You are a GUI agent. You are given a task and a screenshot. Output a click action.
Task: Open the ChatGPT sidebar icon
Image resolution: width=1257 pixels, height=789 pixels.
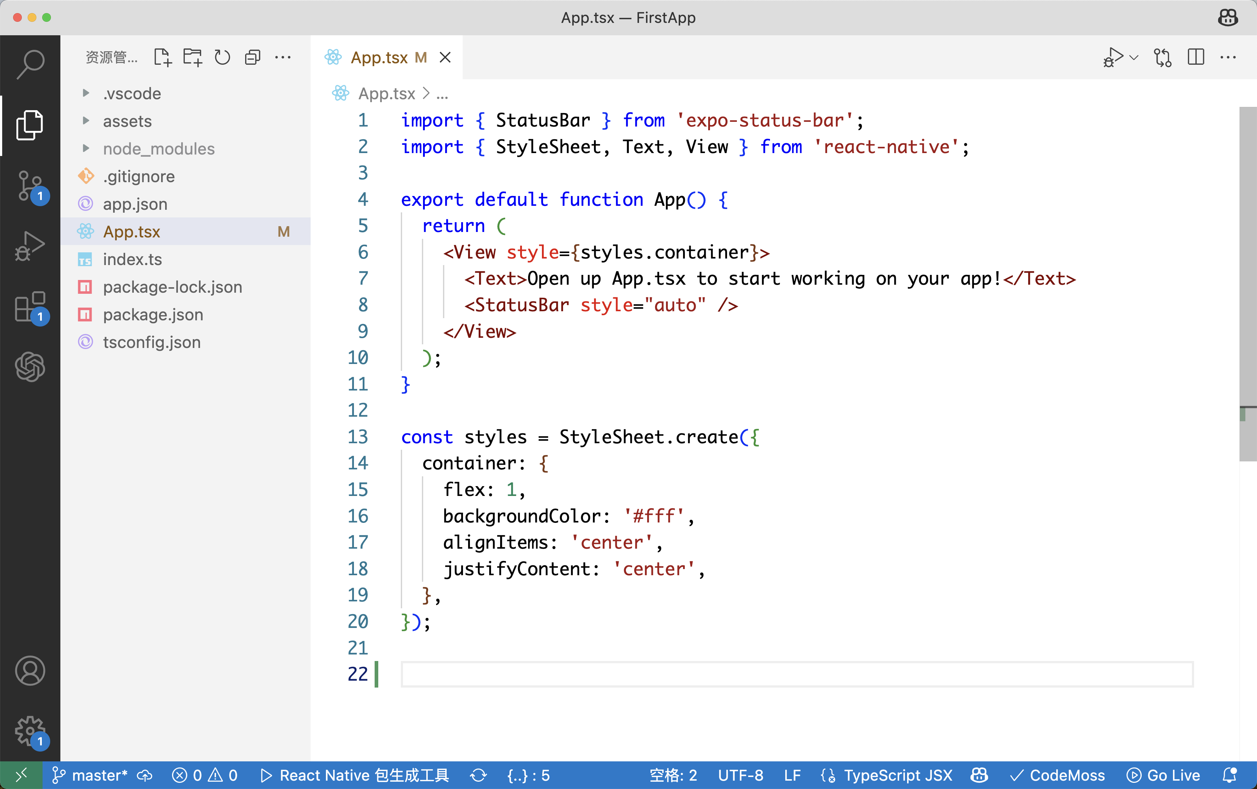pos(30,367)
